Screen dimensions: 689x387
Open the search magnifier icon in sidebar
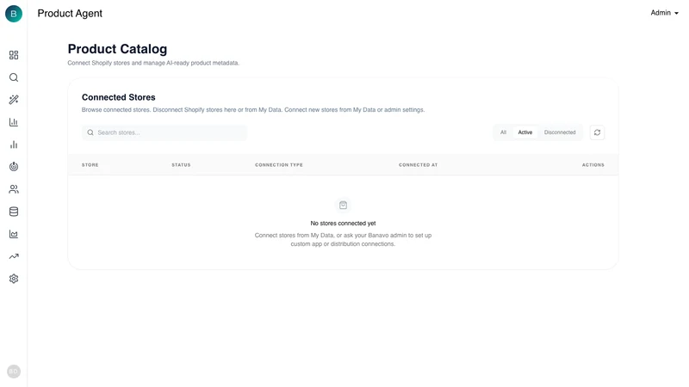pyautogui.click(x=14, y=77)
